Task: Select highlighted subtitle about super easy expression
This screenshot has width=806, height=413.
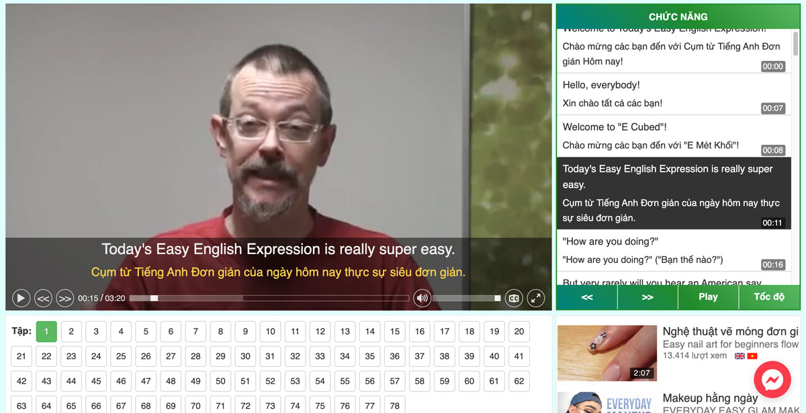Action: pyautogui.click(x=674, y=193)
